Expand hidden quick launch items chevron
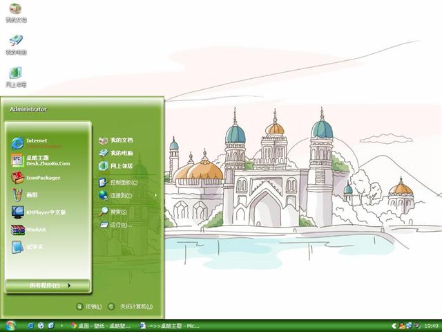 click(61, 326)
